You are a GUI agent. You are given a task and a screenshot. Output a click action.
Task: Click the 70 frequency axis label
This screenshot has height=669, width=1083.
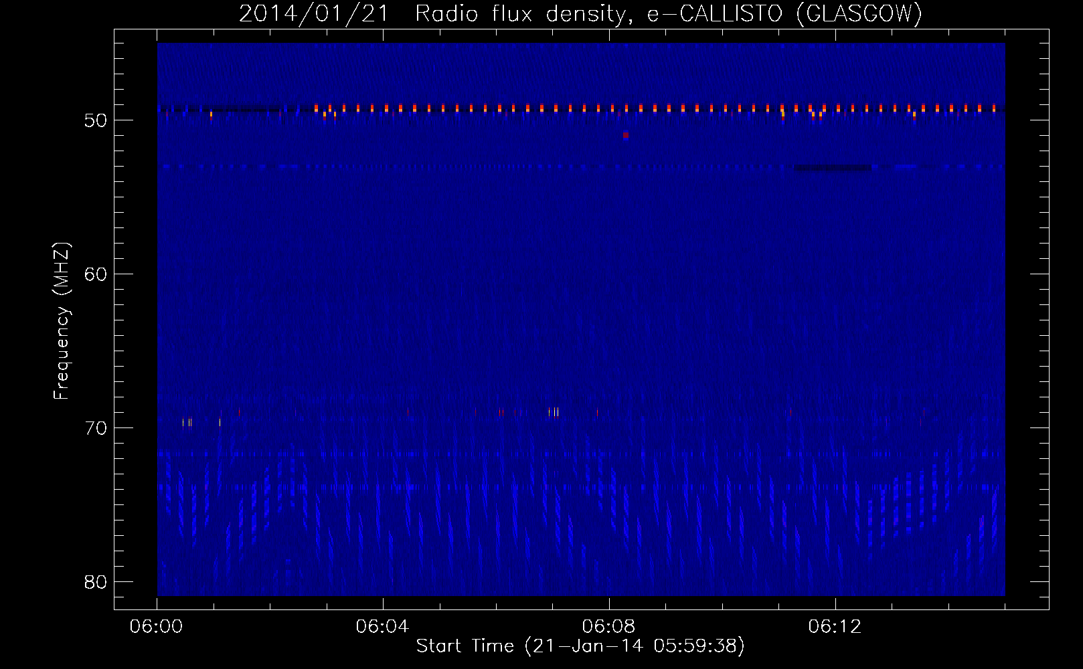point(96,428)
